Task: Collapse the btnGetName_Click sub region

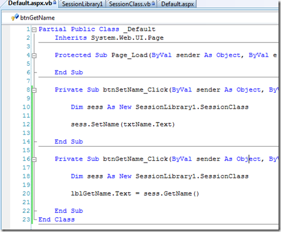Action: click(34, 159)
